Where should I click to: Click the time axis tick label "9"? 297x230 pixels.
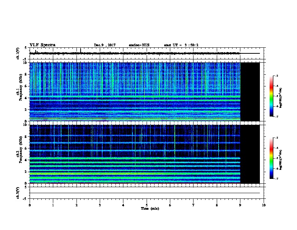pyautogui.click(x=240, y=205)
